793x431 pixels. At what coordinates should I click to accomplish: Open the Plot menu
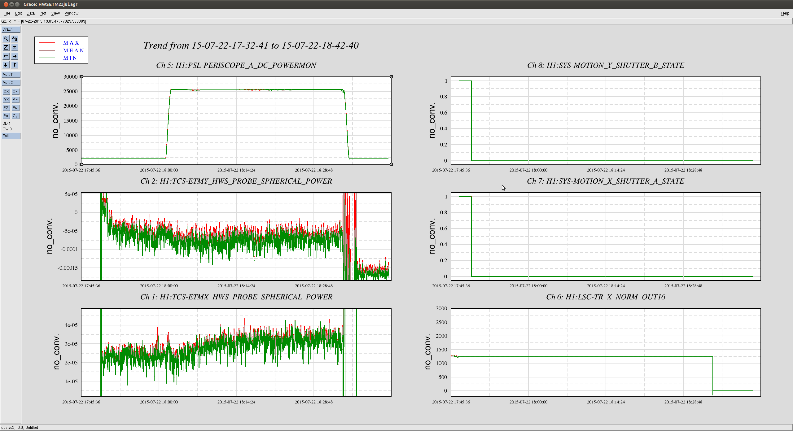pos(43,13)
